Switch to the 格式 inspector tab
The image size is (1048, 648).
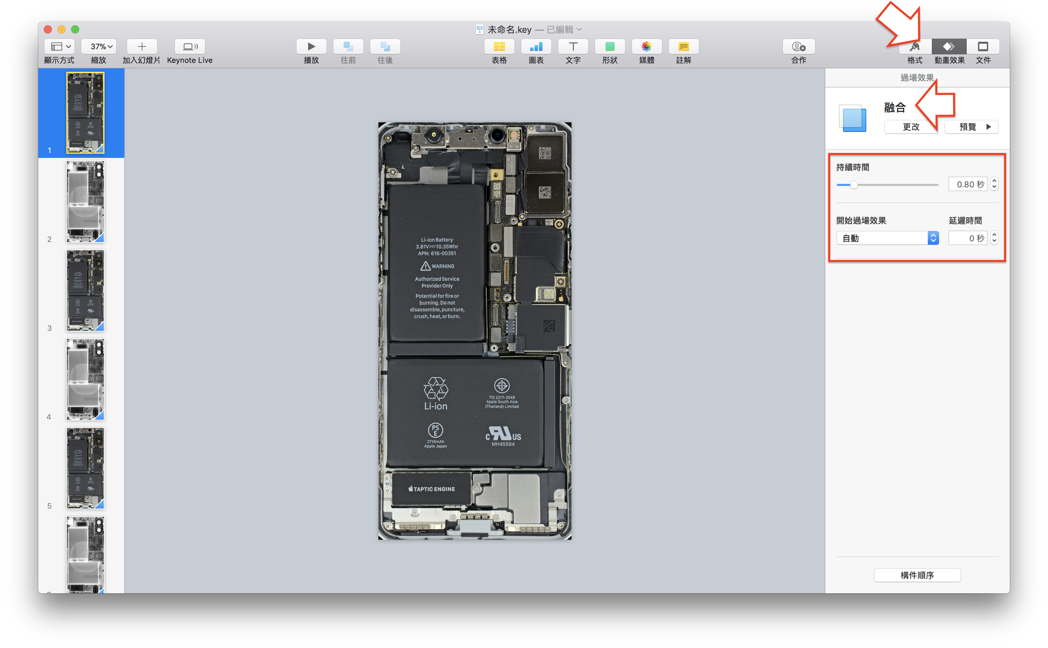(x=915, y=46)
